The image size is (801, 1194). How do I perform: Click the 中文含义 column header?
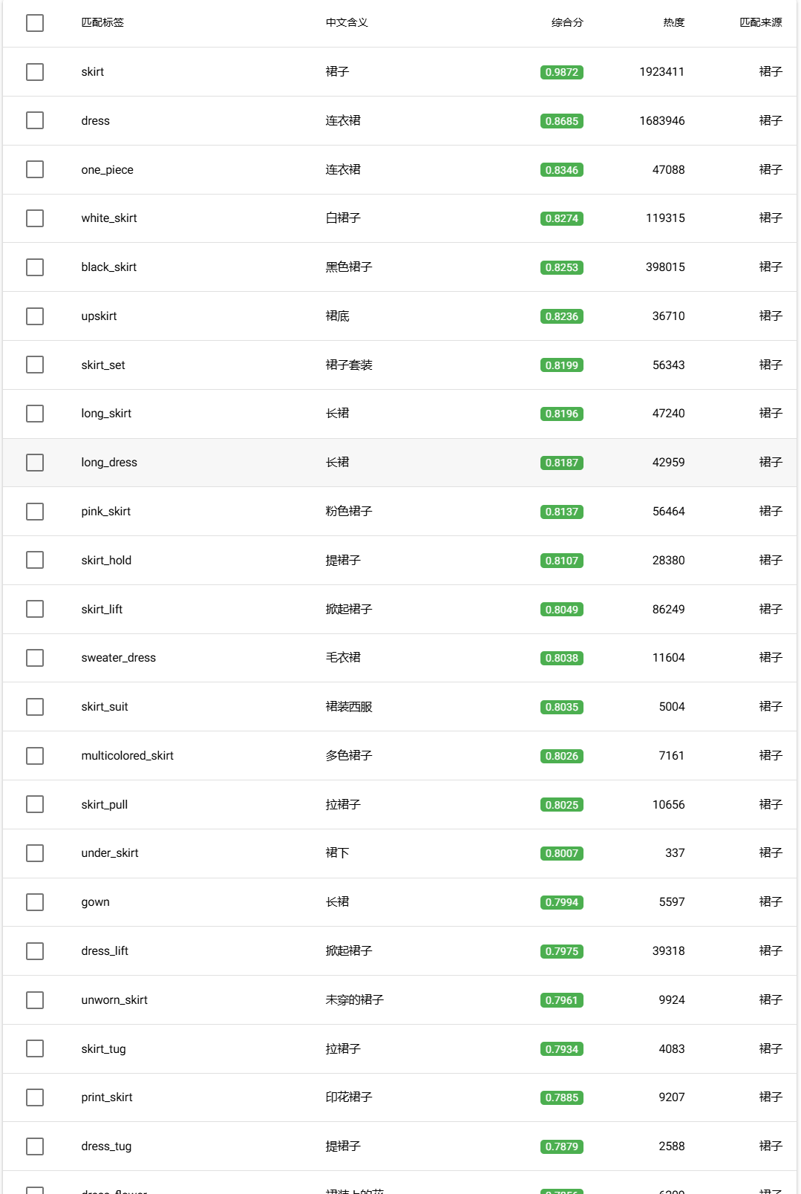click(347, 23)
